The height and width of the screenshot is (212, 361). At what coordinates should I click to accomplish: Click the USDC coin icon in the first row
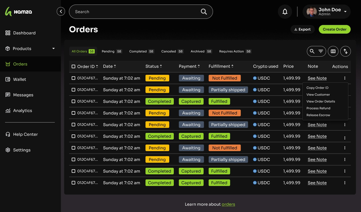point(255,78)
